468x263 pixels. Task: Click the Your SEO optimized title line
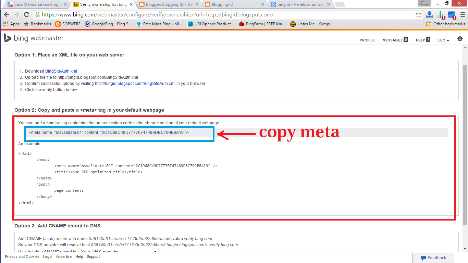click(x=98, y=172)
